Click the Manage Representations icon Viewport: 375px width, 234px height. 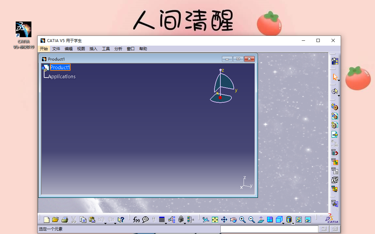[335, 189]
